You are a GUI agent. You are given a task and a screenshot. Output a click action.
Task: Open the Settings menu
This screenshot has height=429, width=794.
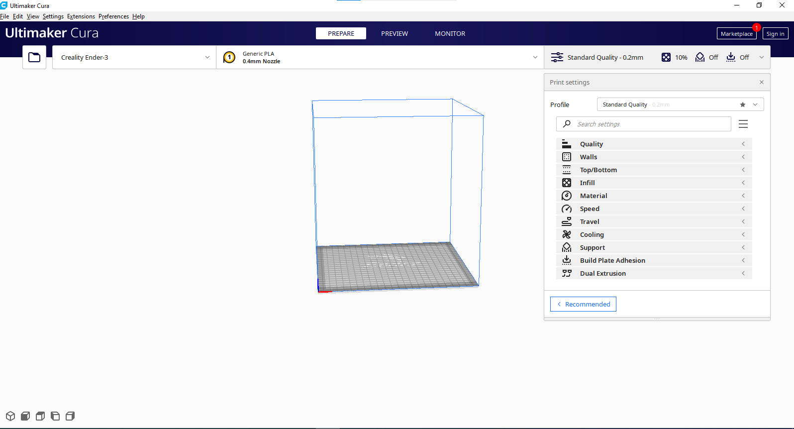click(53, 16)
